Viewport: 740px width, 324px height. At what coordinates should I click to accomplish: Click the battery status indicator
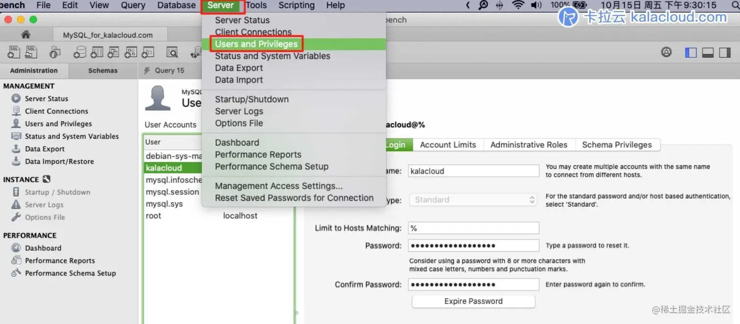coord(580,5)
